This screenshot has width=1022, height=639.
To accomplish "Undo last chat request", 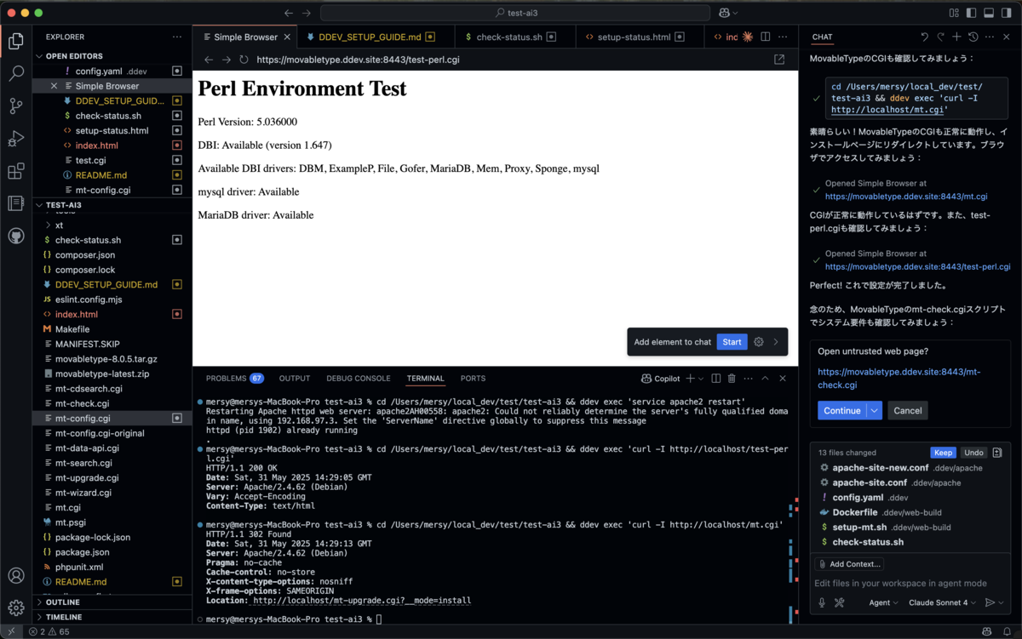I will [925, 37].
